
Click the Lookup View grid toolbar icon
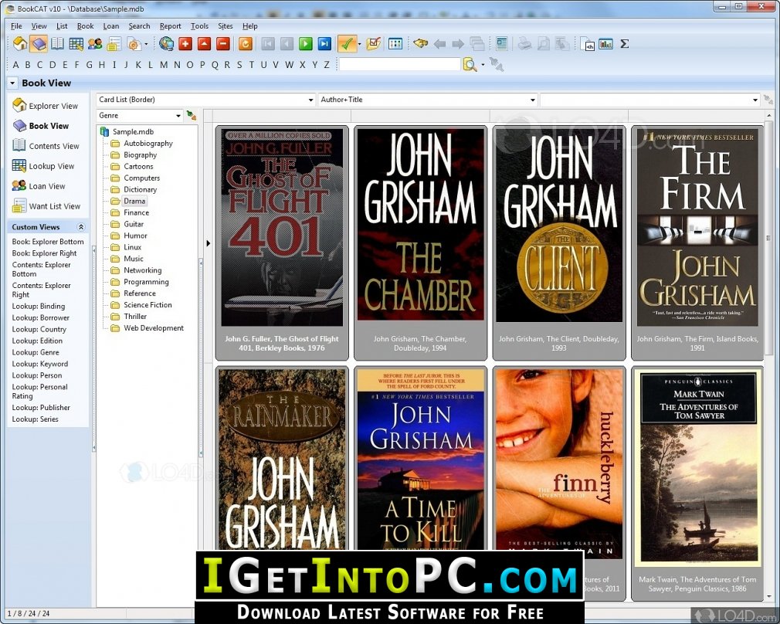76,44
